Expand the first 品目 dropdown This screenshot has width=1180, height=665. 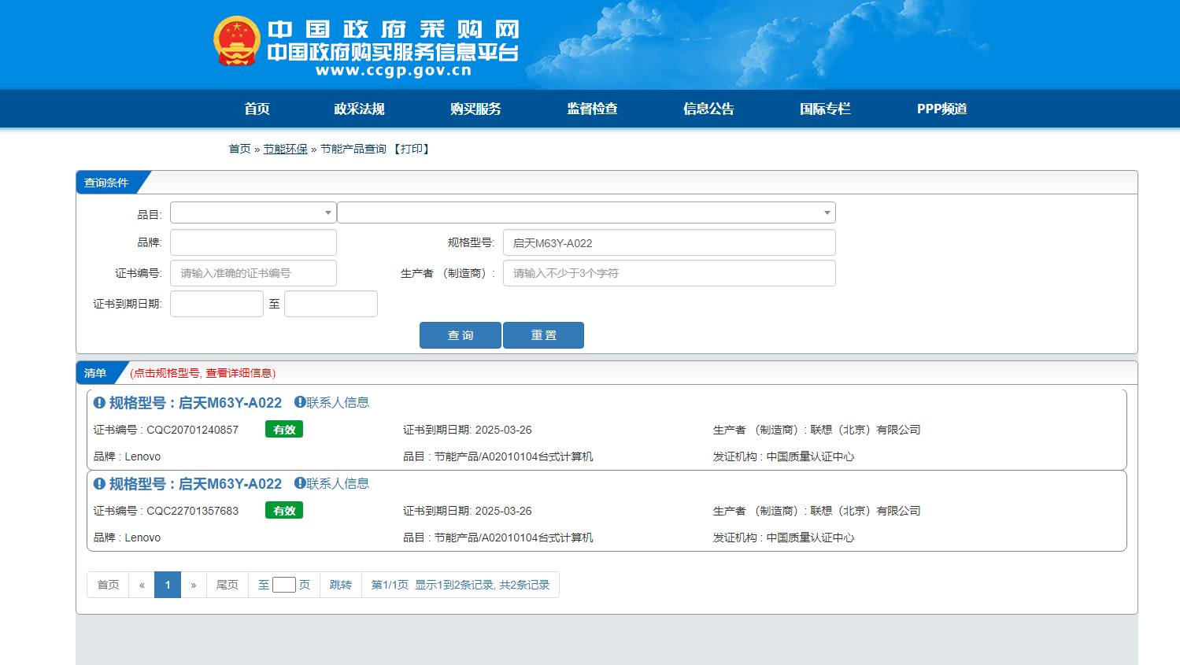click(x=253, y=212)
